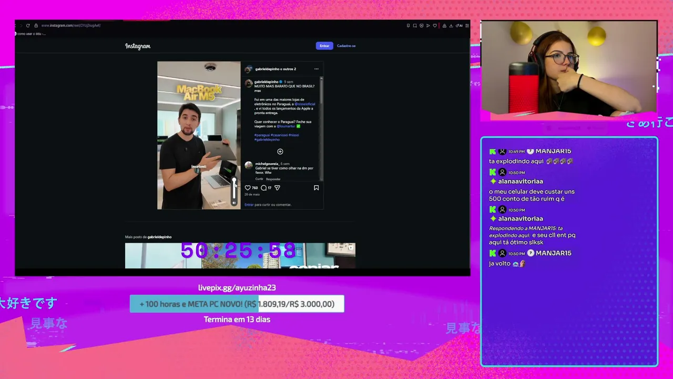Image resolution: width=673 pixels, height=379 pixels.
Task: Open michelgouveia_ username in comment
Action: 267,164
